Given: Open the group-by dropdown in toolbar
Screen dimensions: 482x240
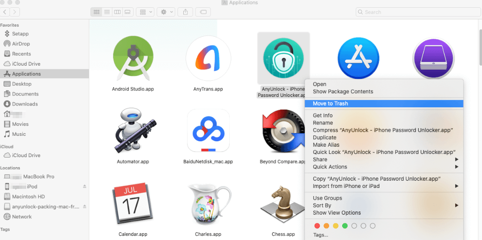Looking at the screenshot, I should [145, 12].
